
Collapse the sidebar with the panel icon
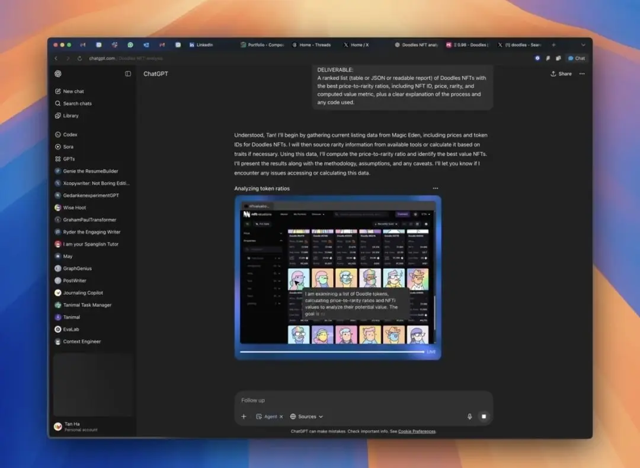(x=128, y=74)
